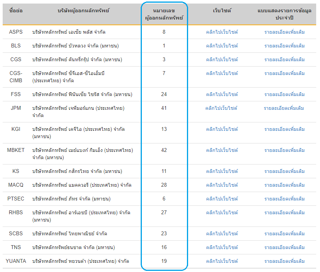Open website link for ASPS row
Viewport: 320px width, 272px height.
point(222,32)
